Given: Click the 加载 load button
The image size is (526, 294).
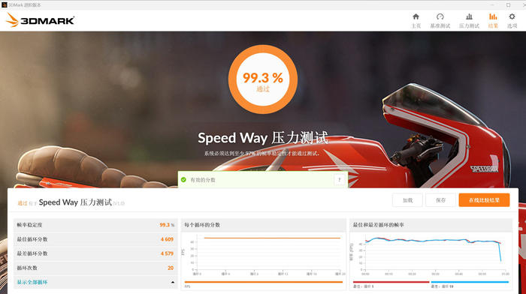Looking at the screenshot, I should (407, 200).
